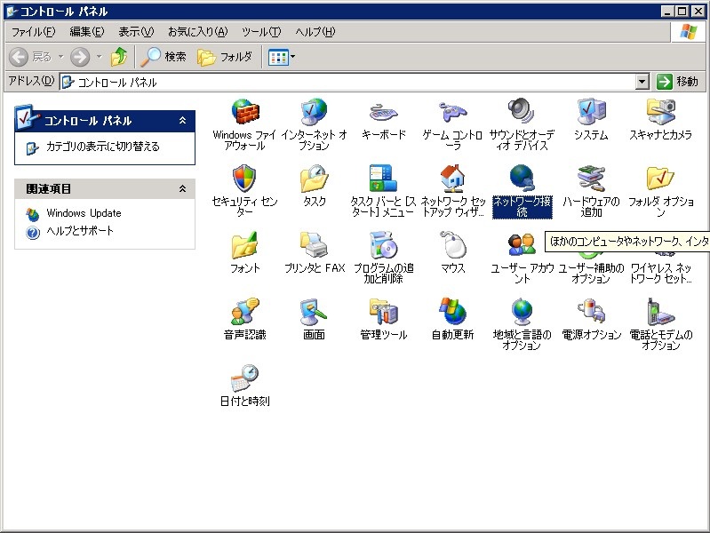Open the 画面 display icon

(314, 312)
